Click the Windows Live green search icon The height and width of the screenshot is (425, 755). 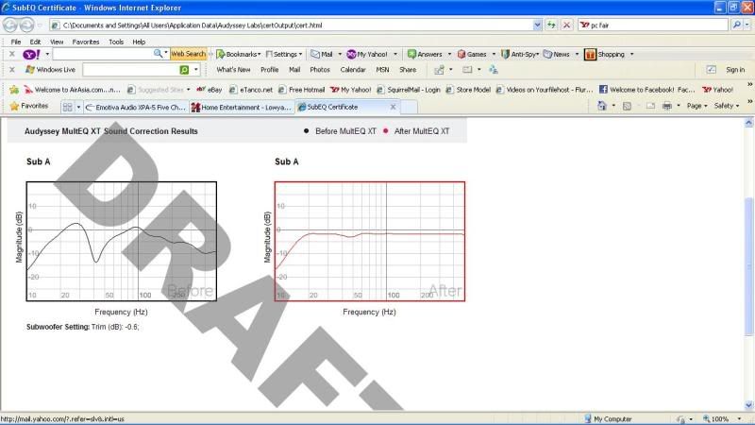pyautogui.click(x=184, y=70)
